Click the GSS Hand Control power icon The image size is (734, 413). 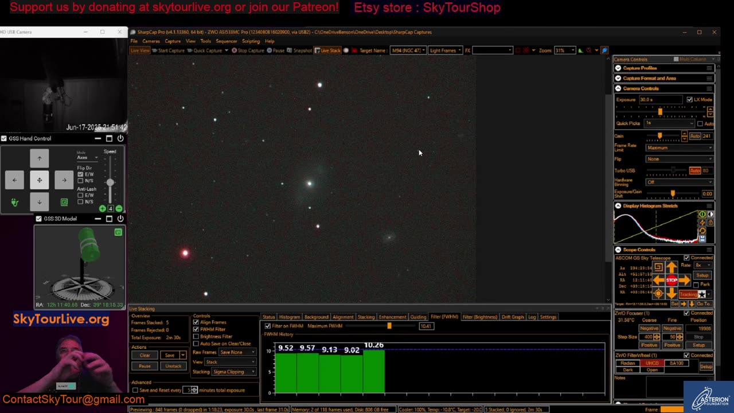(120, 138)
